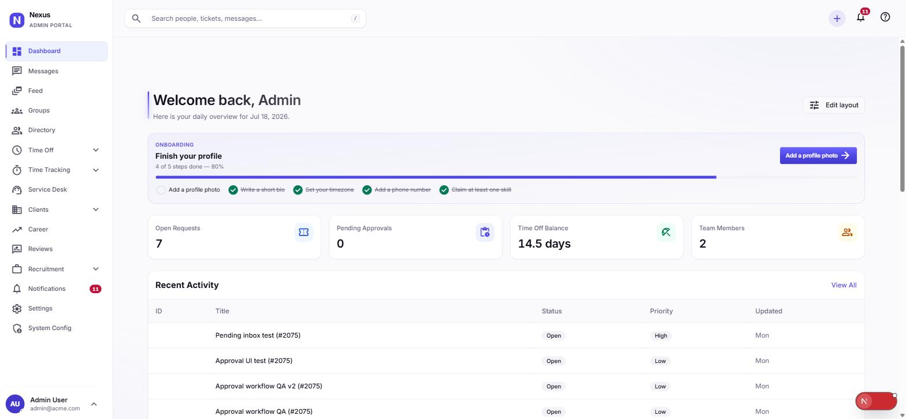Click the Clients building icon

tap(17, 209)
